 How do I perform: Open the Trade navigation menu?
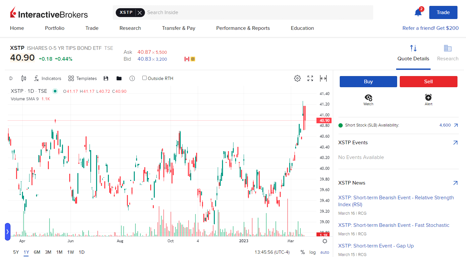point(92,28)
